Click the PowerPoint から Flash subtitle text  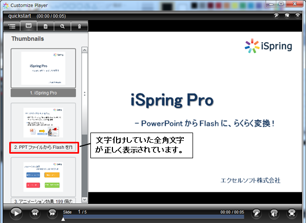click(x=204, y=123)
